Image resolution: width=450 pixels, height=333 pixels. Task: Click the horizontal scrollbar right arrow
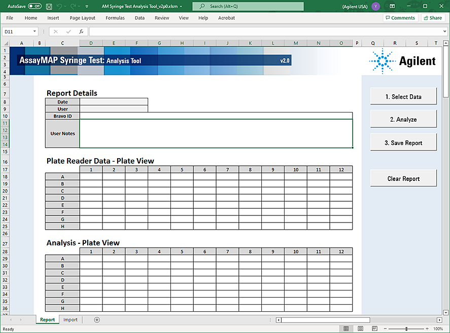tap(439, 320)
